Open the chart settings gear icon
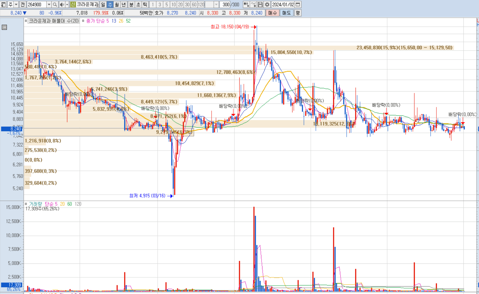 [x=267, y=4]
